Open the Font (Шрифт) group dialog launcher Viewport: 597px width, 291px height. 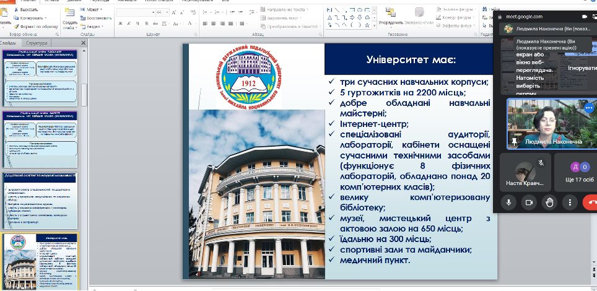click(196, 35)
